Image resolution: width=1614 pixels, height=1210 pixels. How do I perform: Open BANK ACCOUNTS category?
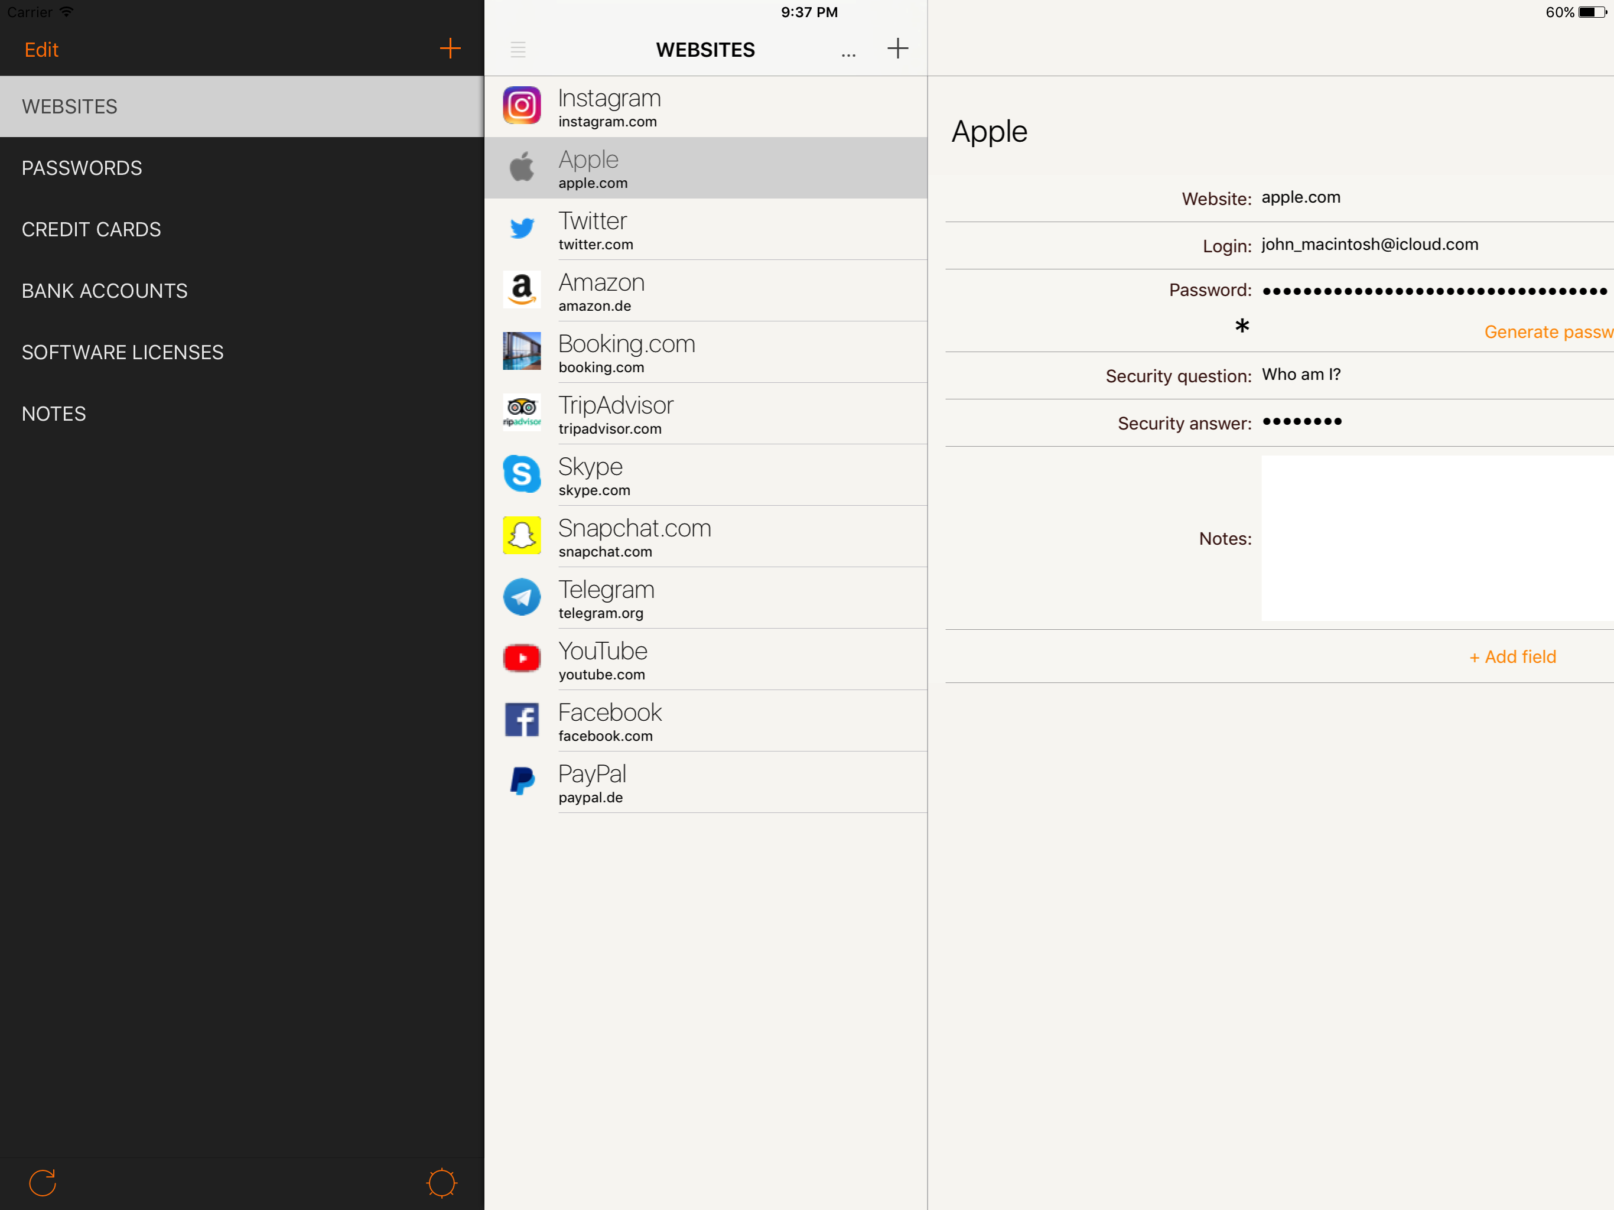(242, 291)
